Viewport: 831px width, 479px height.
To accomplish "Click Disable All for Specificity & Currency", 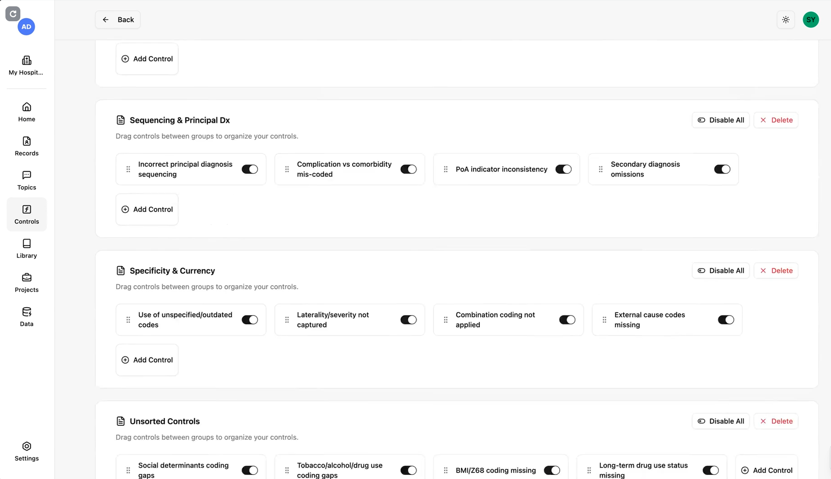I will (x=721, y=271).
